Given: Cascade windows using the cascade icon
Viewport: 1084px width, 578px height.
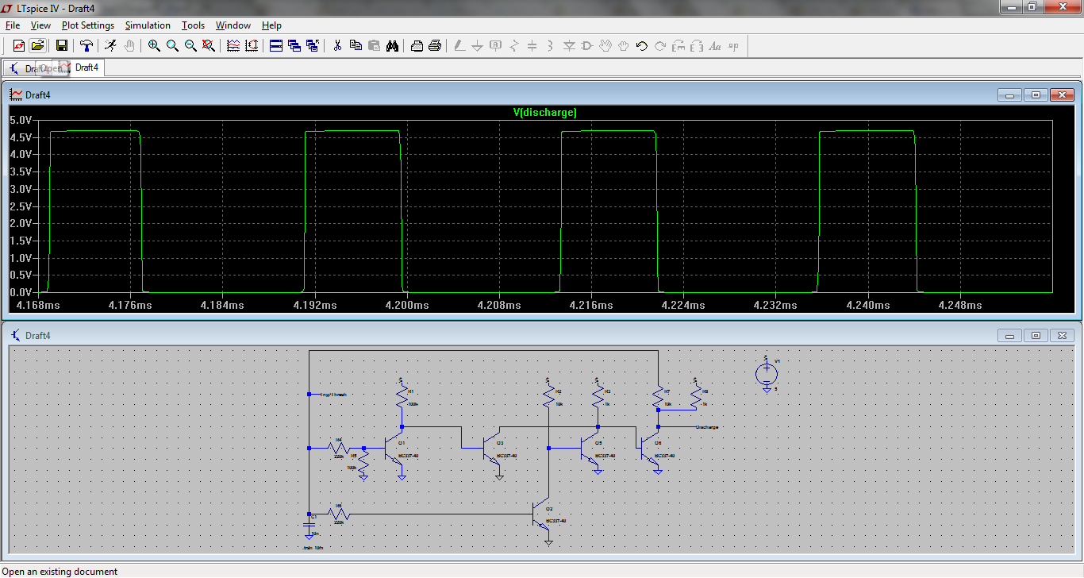Looking at the screenshot, I should pyautogui.click(x=294, y=46).
